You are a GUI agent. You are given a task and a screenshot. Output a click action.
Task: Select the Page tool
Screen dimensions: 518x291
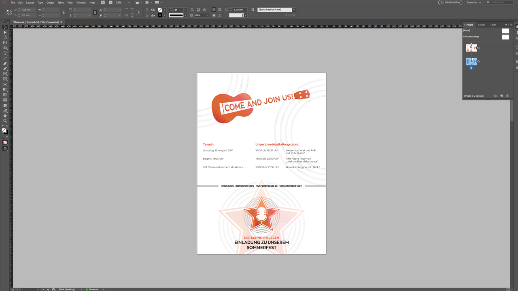click(5, 38)
